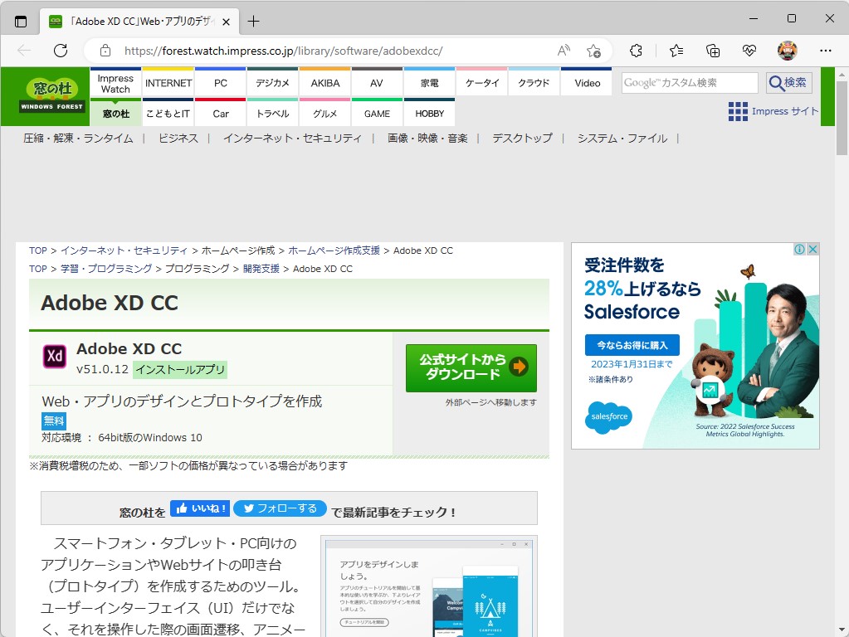Open the こどもとIT site tab
This screenshot has height=637, width=849.
click(x=168, y=113)
